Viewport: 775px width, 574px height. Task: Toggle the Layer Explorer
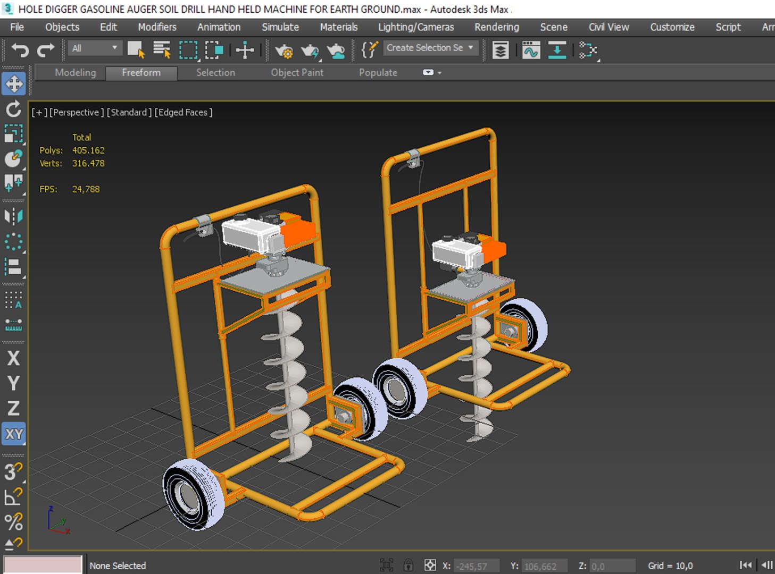[x=500, y=50]
